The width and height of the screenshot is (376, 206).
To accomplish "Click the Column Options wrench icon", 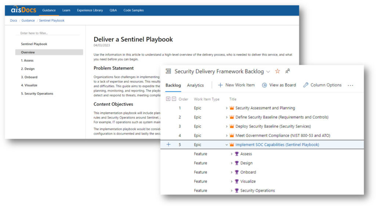I will 305,85.
